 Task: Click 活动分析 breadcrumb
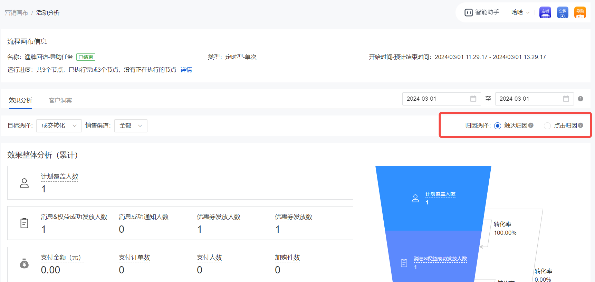click(48, 13)
